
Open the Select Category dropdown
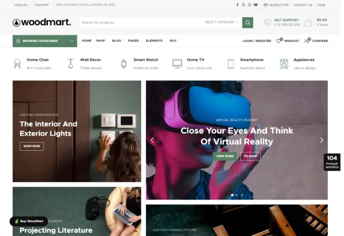[221, 23]
